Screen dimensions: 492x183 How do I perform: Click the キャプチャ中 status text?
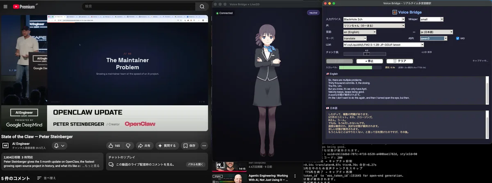(480, 61)
